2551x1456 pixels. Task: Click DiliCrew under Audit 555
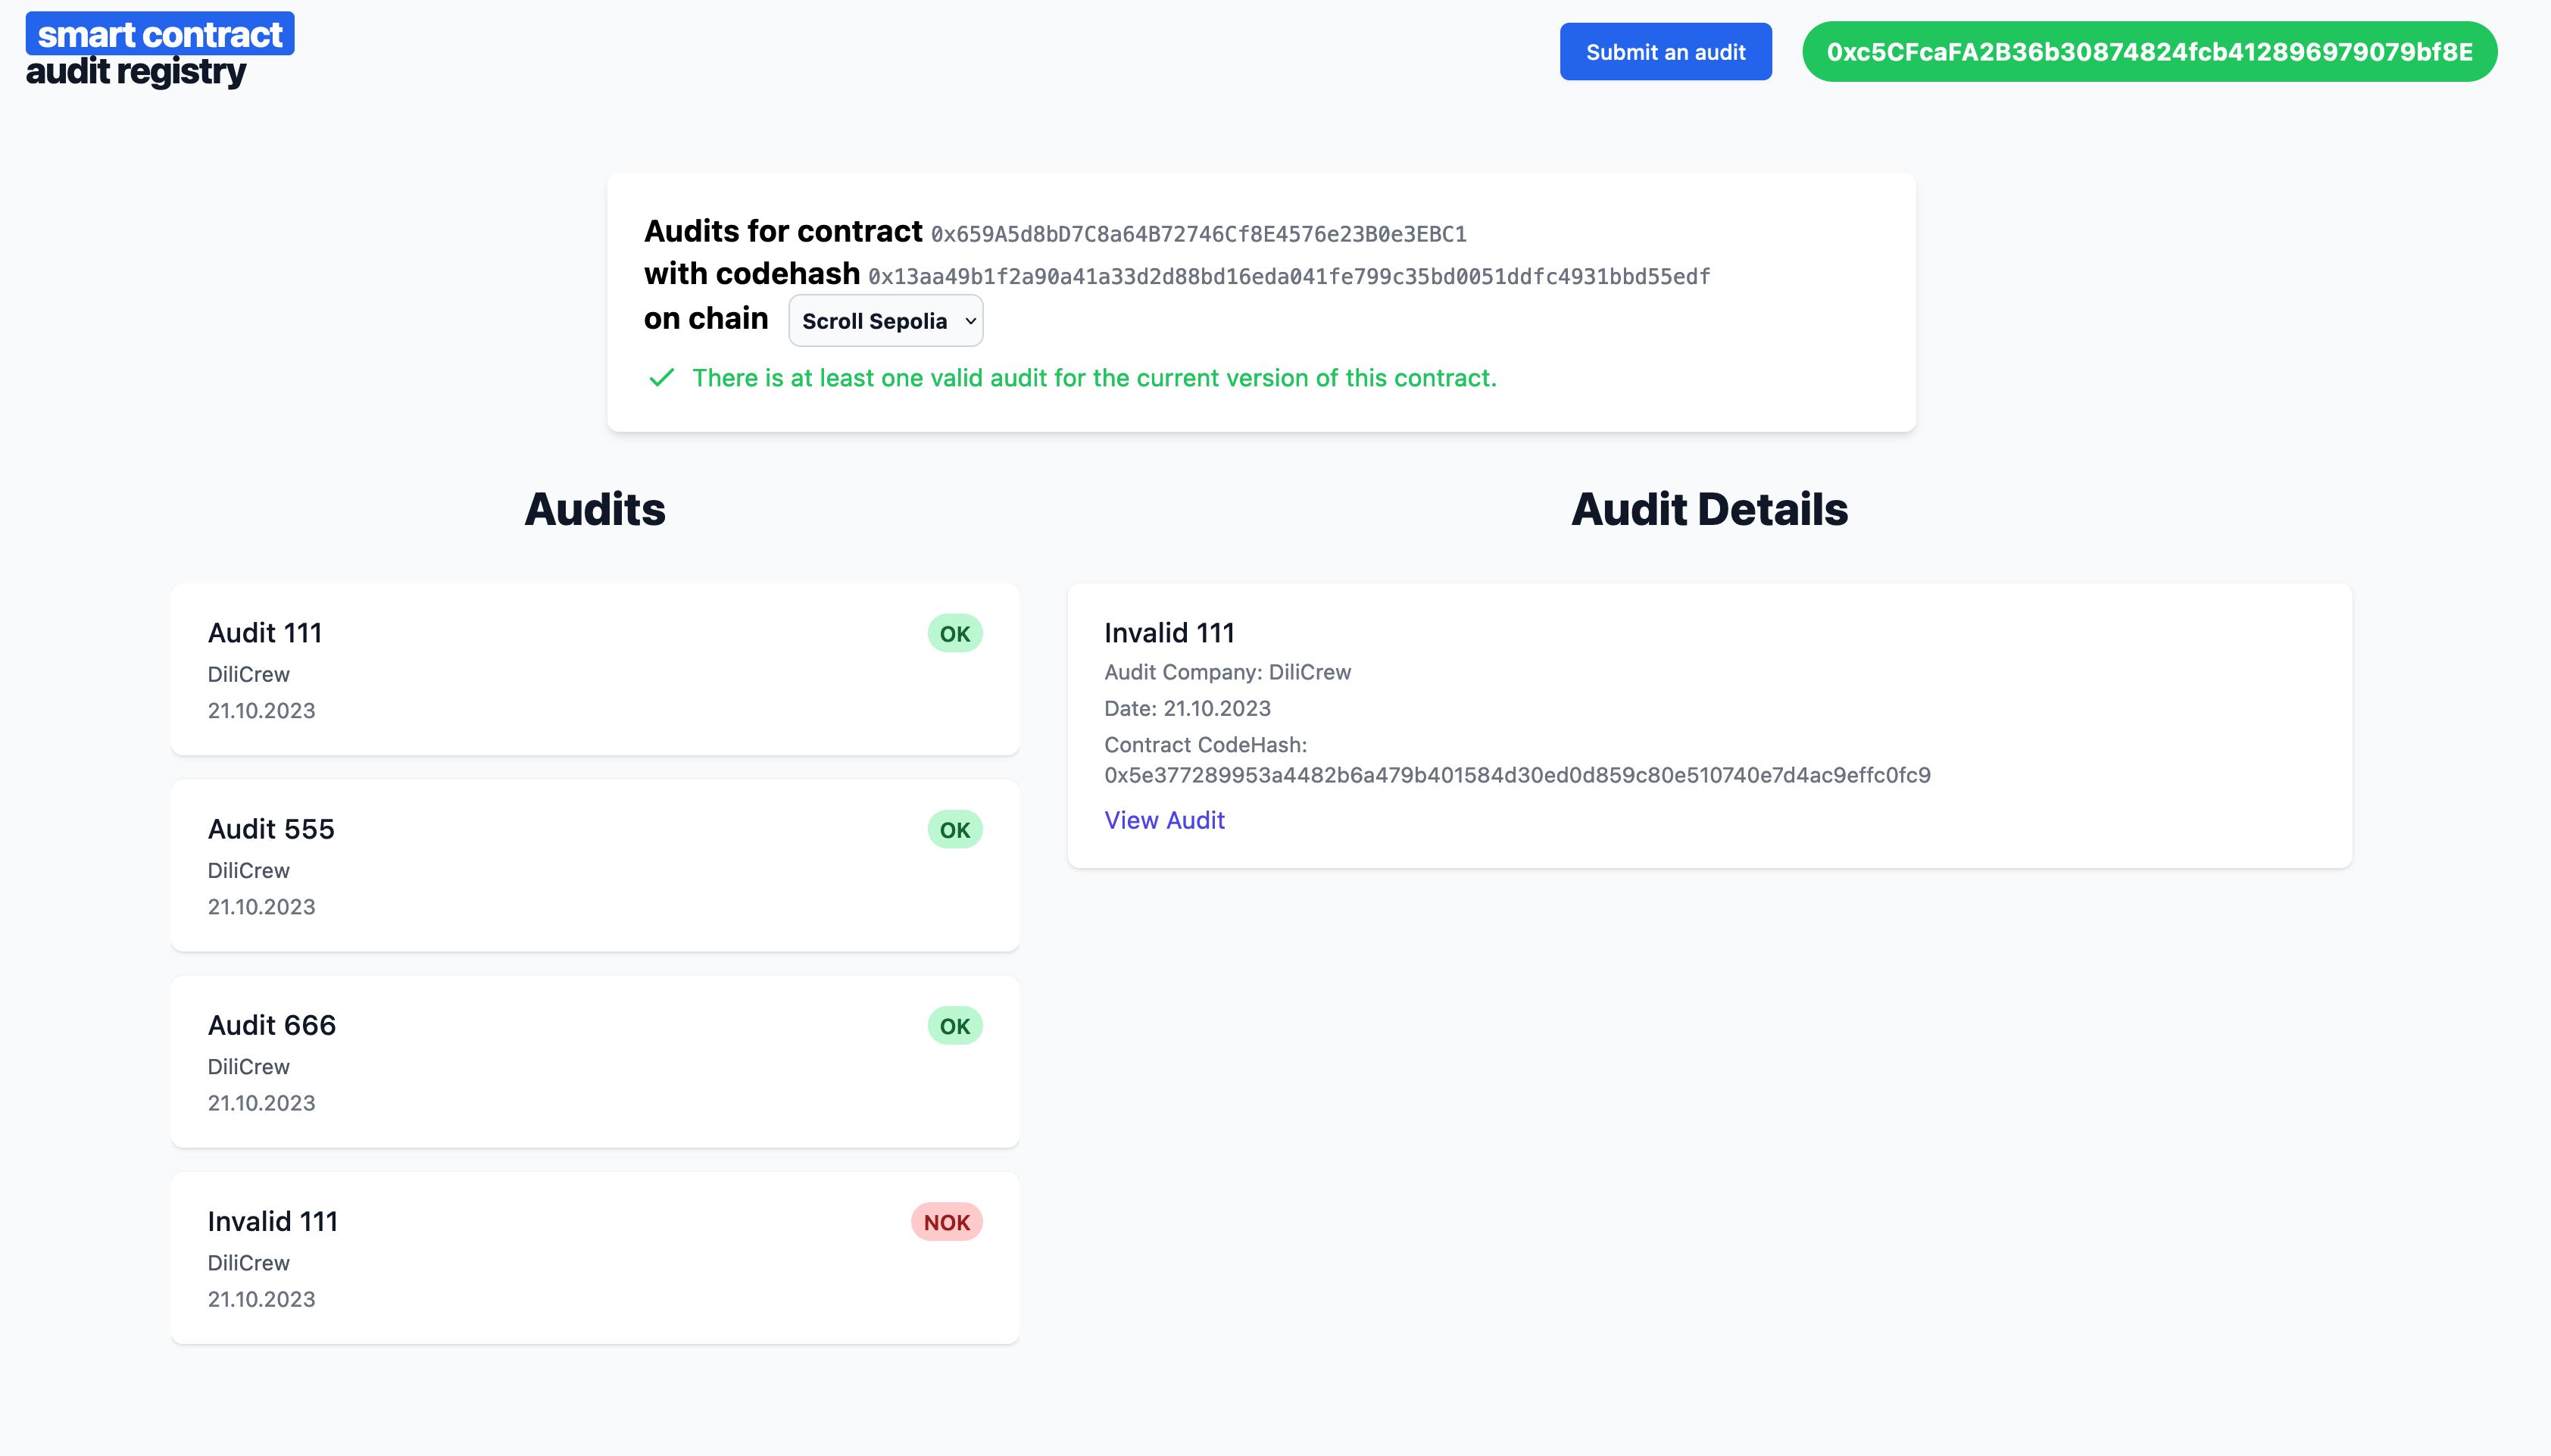(249, 870)
